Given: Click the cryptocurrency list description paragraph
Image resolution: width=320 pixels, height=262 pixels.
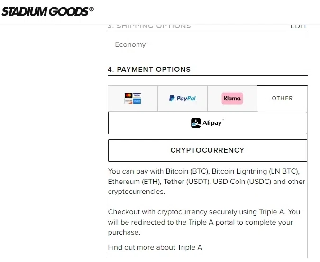Looking at the screenshot, I should click(x=207, y=181).
